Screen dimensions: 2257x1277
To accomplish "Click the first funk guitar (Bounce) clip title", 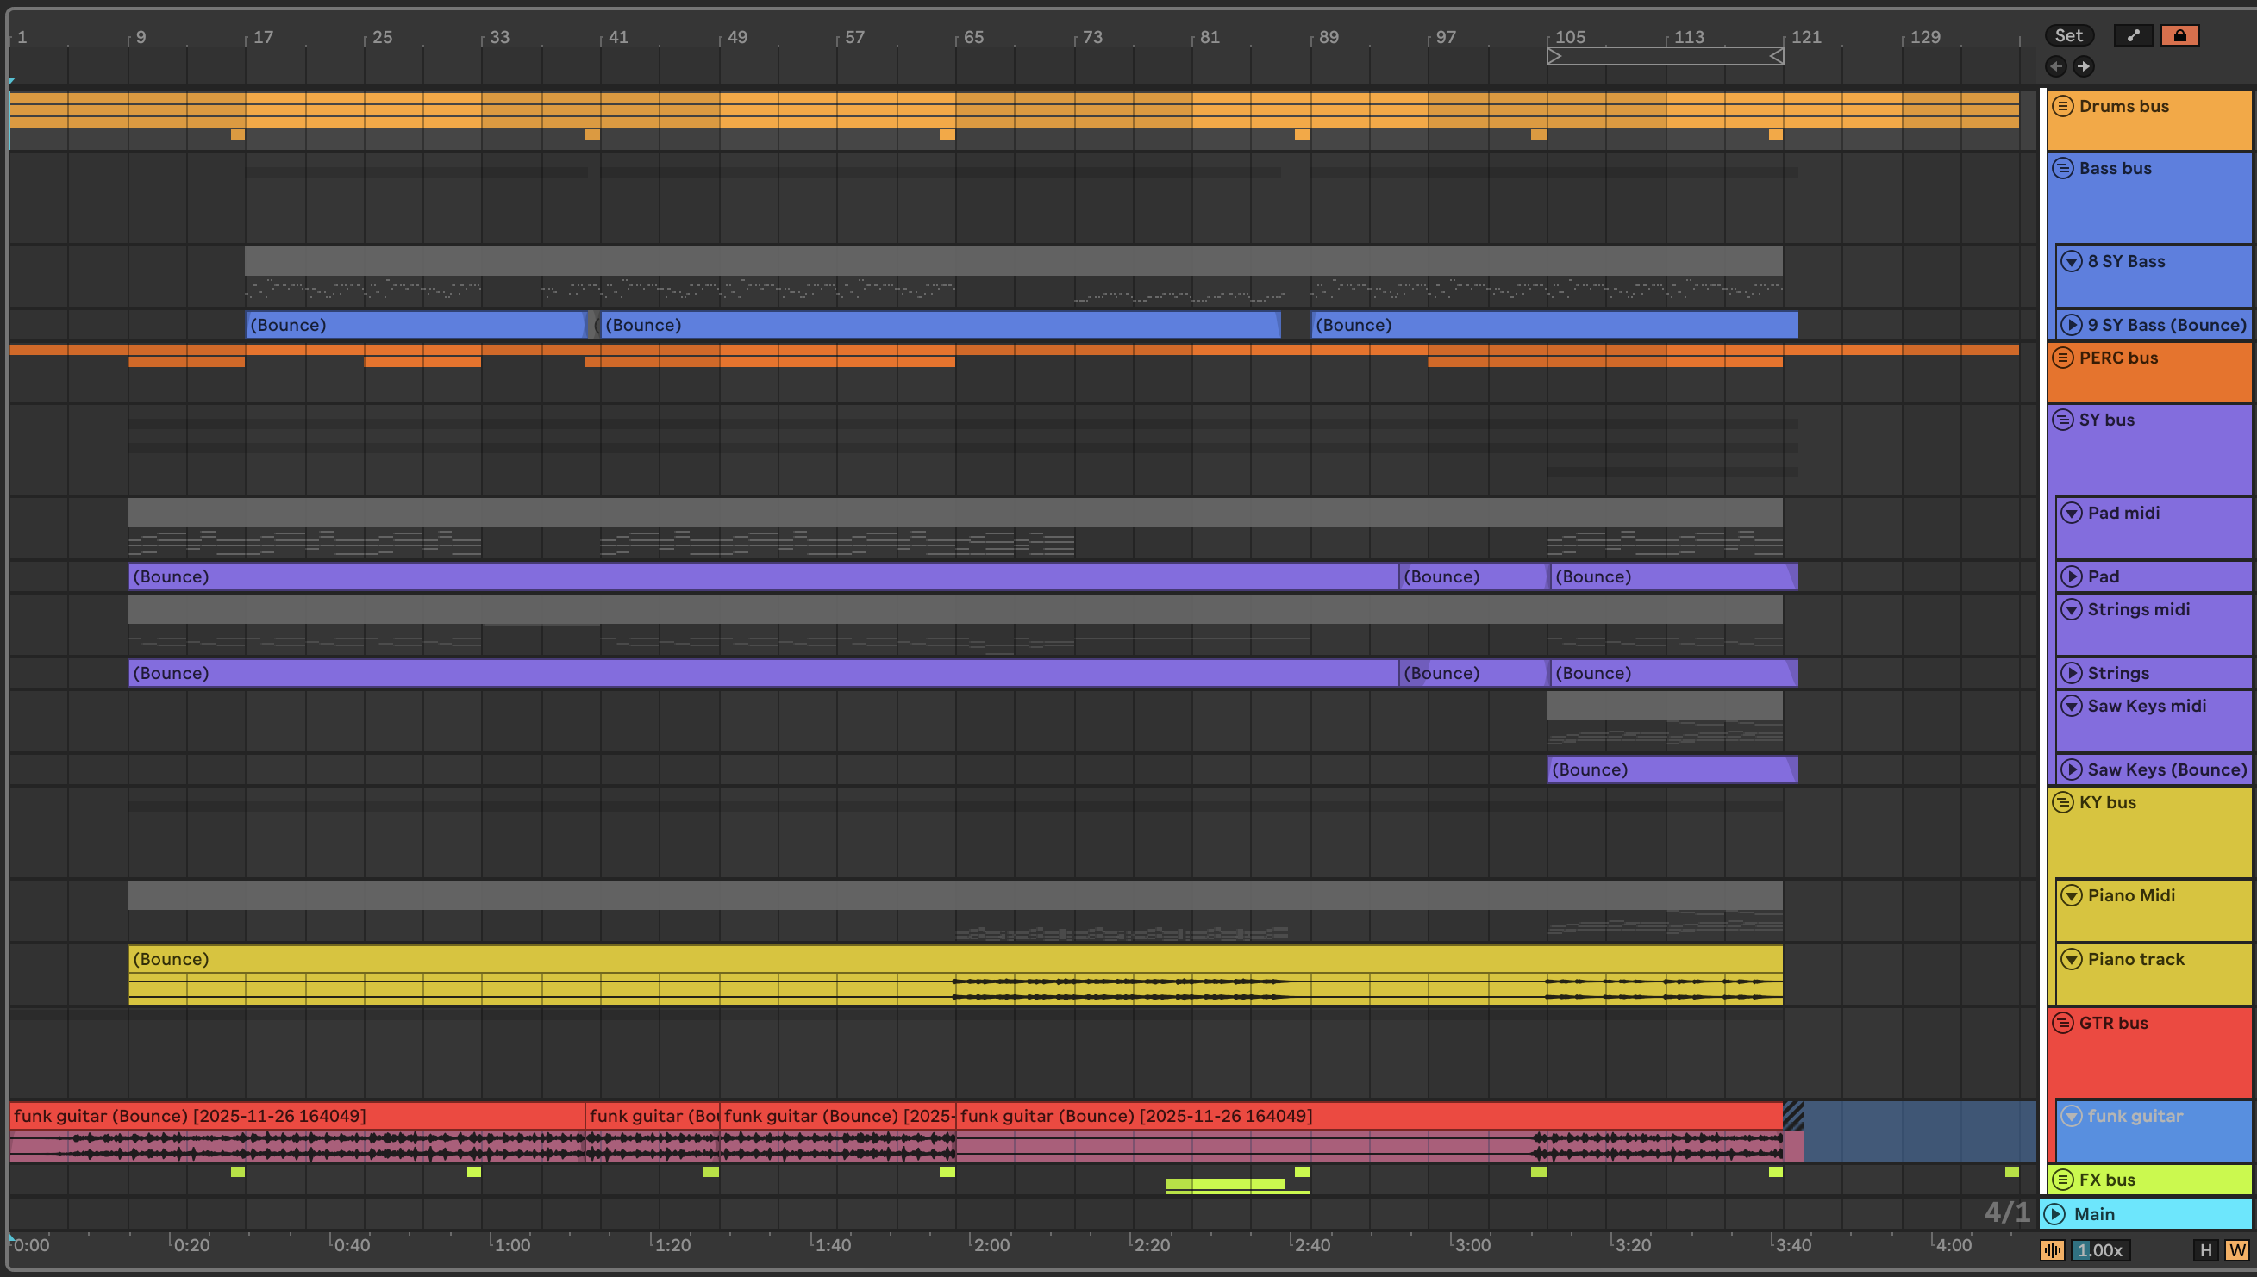I will coord(190,1116).
